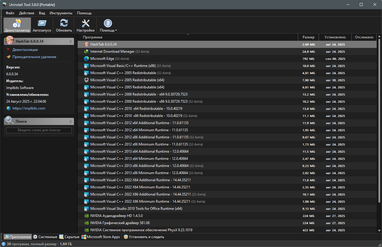
Task: Click the авг 30, 2025 date cell
Action: 335,80
